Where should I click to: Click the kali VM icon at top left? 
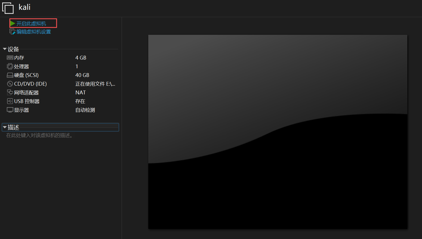click(8, 8)
